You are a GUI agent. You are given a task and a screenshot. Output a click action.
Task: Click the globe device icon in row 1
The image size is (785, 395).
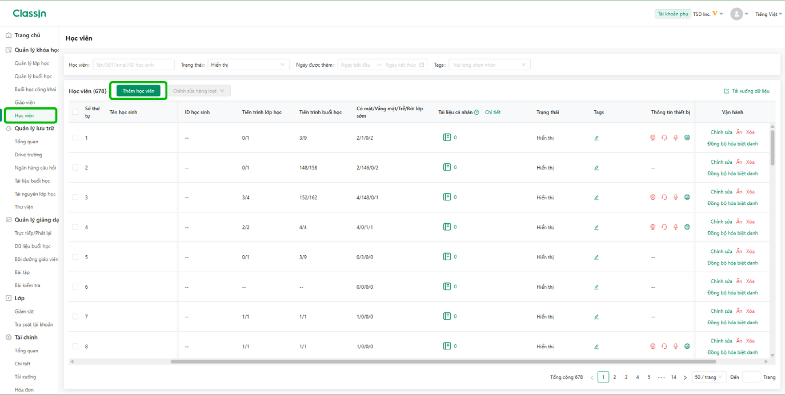point(687,138)
